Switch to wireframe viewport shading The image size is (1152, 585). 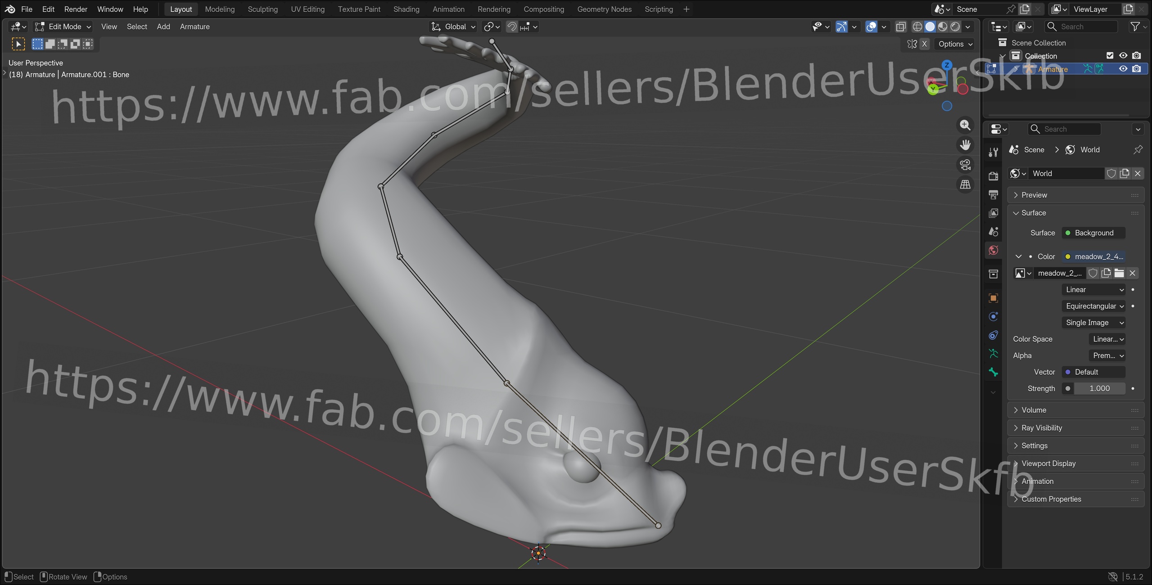[917, 27]
